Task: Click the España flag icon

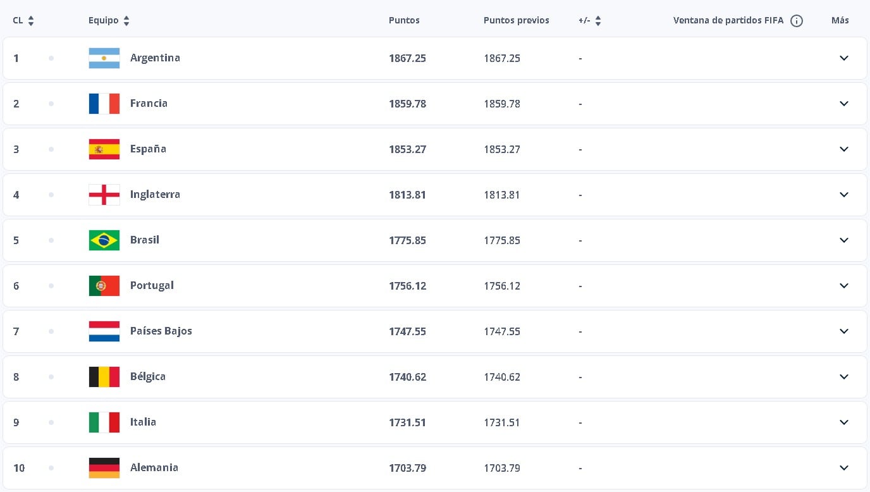Action: pyautogui.click(x=104, y=149)
